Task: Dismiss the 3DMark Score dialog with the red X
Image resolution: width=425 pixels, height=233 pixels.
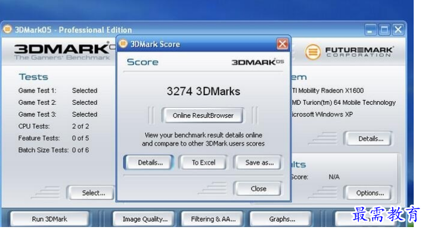Action: click(x=282, y=44)
